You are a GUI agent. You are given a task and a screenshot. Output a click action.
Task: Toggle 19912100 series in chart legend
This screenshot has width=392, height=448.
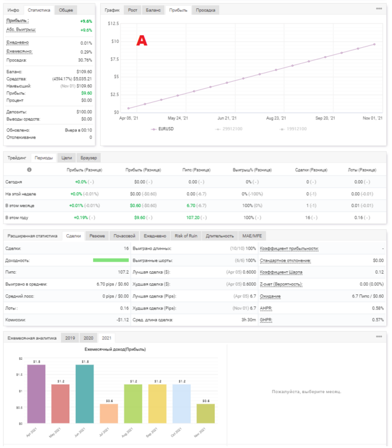click(x=294, y=129)
